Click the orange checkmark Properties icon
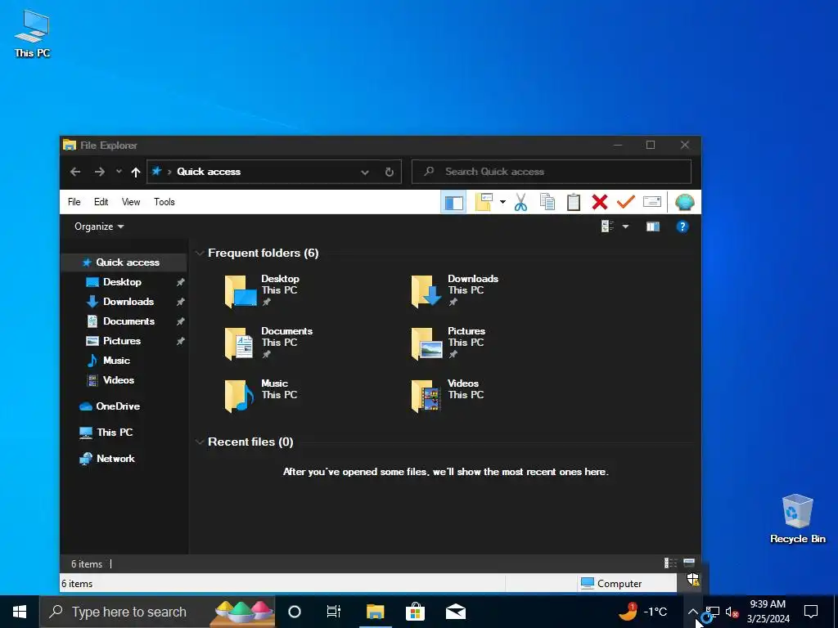 coord(626,202)
